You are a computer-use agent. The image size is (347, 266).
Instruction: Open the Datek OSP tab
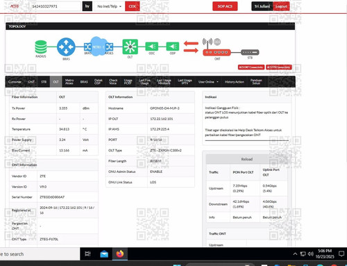99,82
